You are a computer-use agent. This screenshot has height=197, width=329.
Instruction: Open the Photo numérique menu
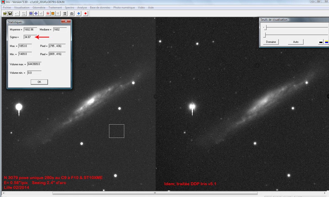tap(124, 7)
